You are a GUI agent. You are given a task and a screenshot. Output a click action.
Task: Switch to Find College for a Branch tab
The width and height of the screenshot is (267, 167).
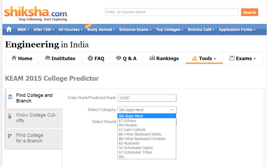33,138
